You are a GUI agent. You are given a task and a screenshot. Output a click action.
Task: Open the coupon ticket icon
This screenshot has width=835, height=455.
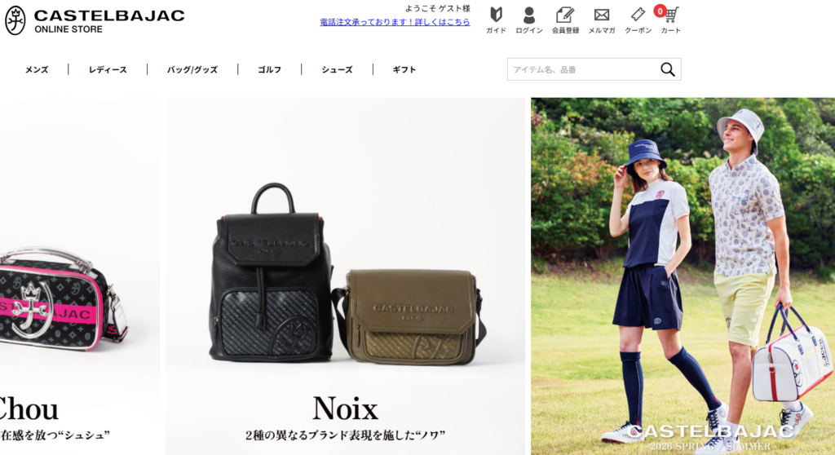tap(638, 15)
